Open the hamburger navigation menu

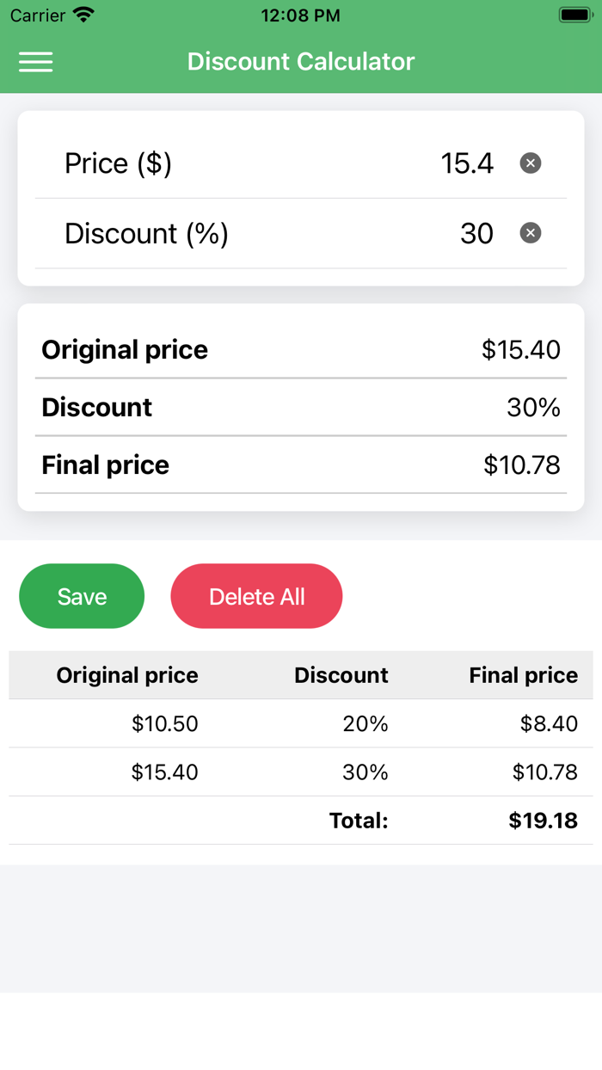click(35, 61)
